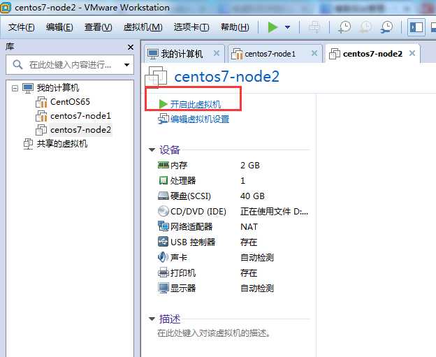The width and height of the screenshot is (436, 357).
Task: Click the 声卡 device label
Action: (178, 257)
